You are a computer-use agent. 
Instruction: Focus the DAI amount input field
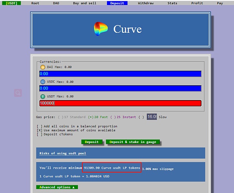coord(120,74)
